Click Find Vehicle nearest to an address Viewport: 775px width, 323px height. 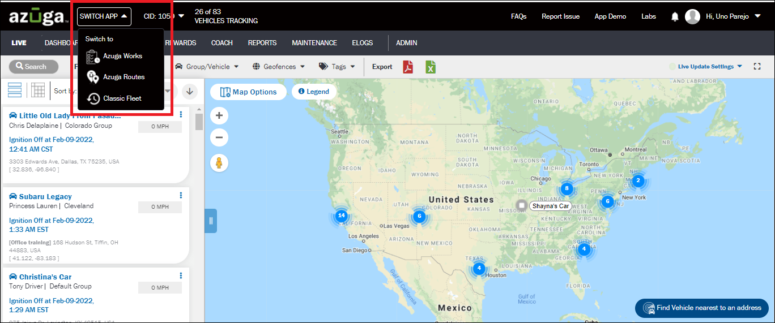(702, 308)
